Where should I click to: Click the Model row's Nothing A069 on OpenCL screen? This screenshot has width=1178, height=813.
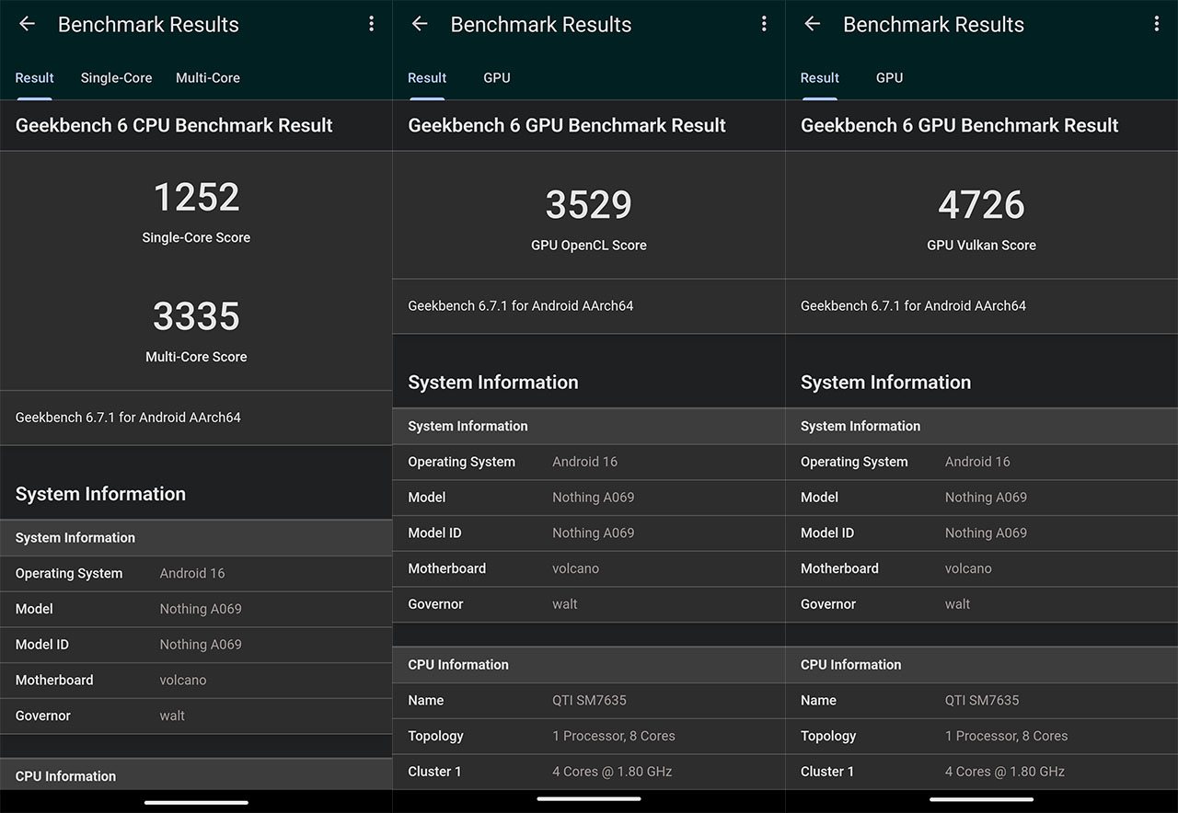tap(594, 498)
